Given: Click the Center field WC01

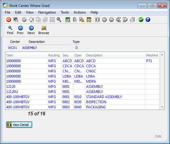Looking at the screenshot, I should [13, 48].
